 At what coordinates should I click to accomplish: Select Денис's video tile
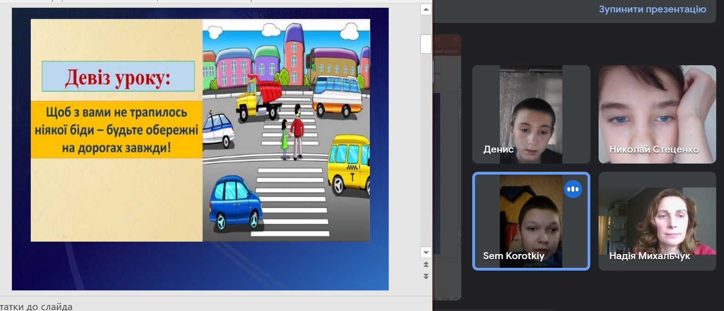pos(531,114)
